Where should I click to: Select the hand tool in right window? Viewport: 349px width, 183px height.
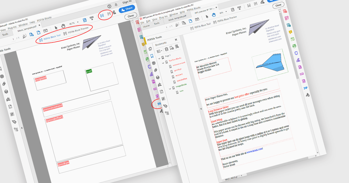point(213,14)
